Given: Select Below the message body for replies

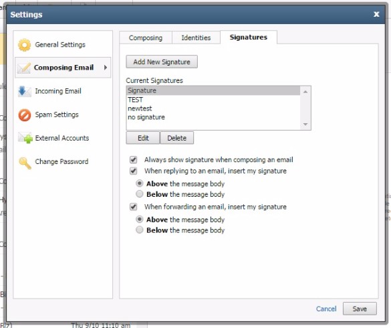Looking at the screenshot, I should click(140, 194).
